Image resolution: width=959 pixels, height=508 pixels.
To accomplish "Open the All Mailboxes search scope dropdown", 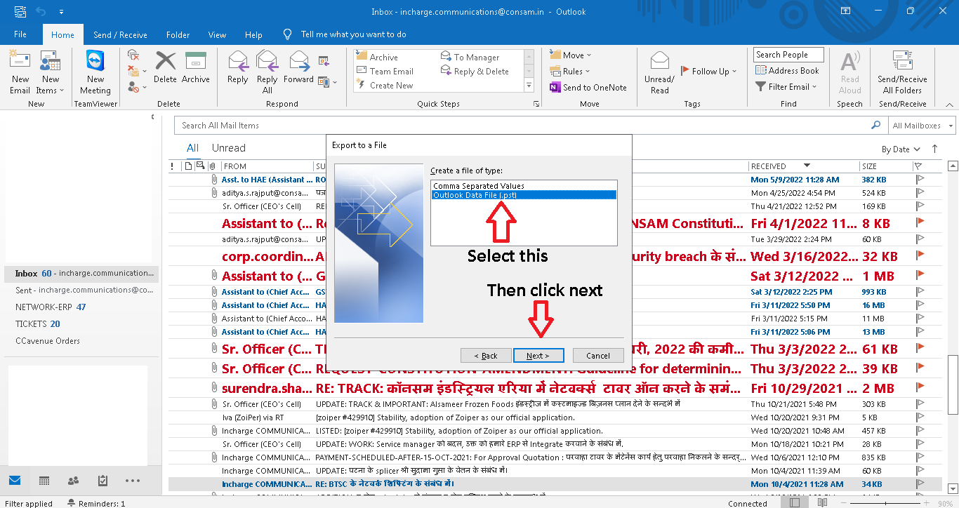I will pyautogui.click(x=922, y=126).
